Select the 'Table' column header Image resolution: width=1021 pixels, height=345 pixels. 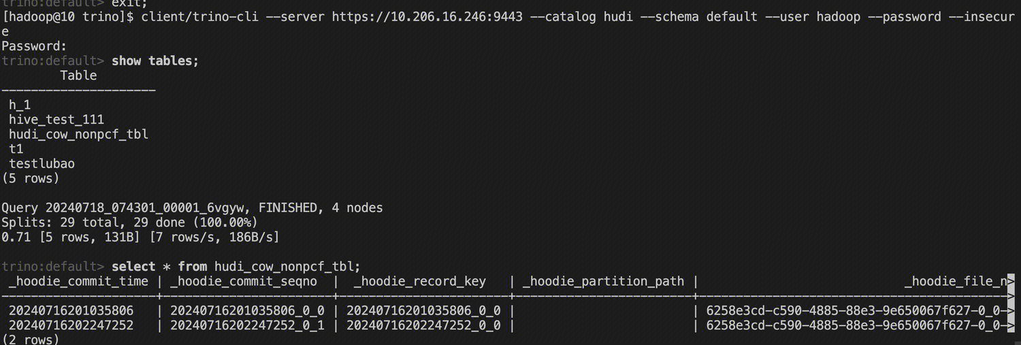pyautogui.click(x=78, y=76)
